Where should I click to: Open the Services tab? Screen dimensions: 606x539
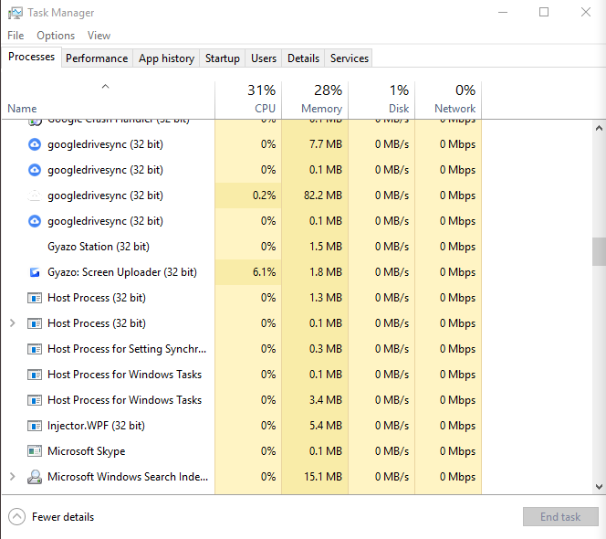coord(349,58)
